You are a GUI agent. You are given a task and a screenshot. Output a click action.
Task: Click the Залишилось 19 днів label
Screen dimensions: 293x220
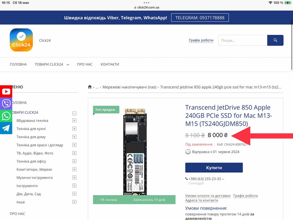coord(149,199)
